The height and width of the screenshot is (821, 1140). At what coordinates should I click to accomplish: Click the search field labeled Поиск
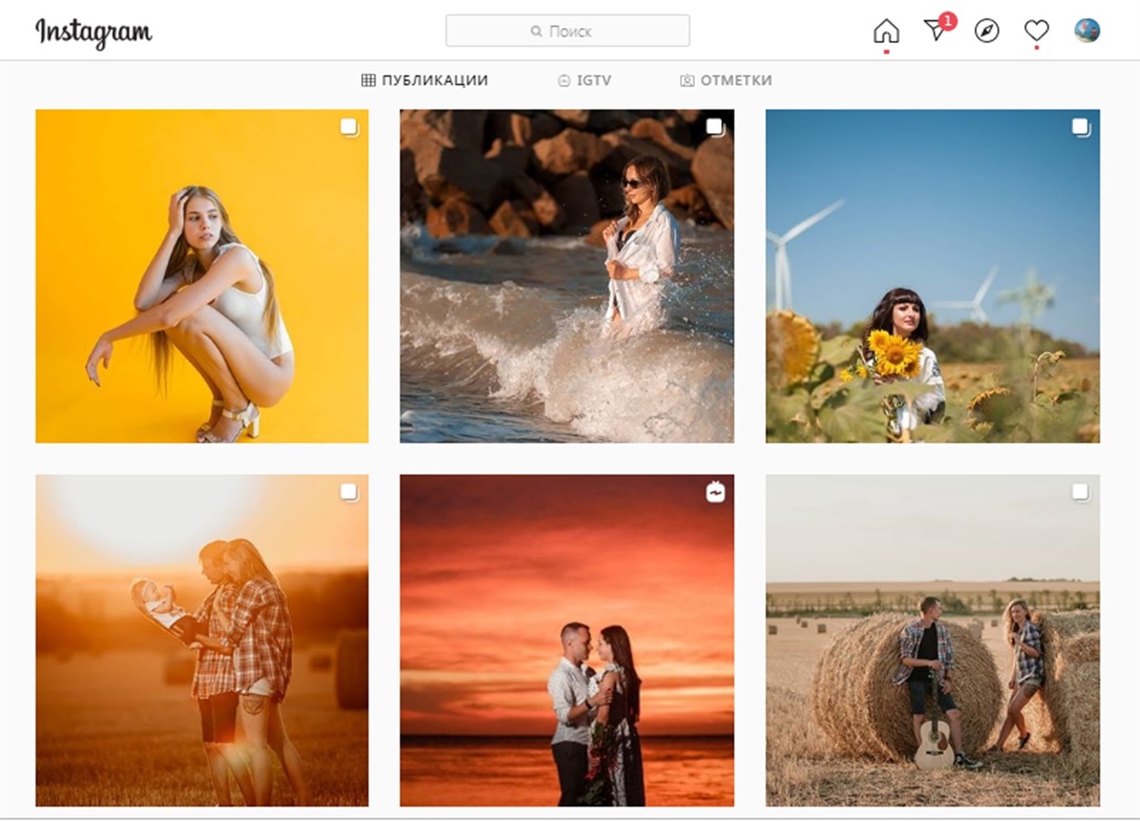(x=567, y=31)
